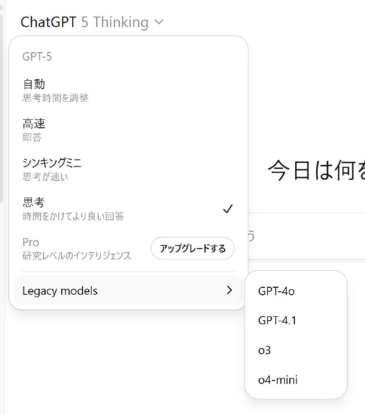365x415 pixels.
Task: Select the o4-mini legacy model
Action: [296, 380]
